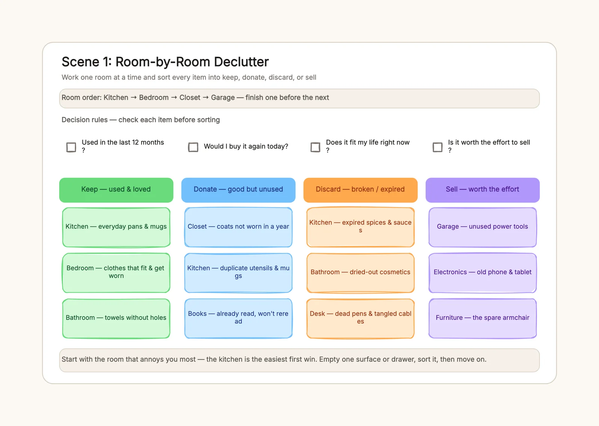Image resolution: width=599 pixels, height=426 pixels.
Task: Select 'Books — already read, won't reread' card
Action: [x=238, y=318]
